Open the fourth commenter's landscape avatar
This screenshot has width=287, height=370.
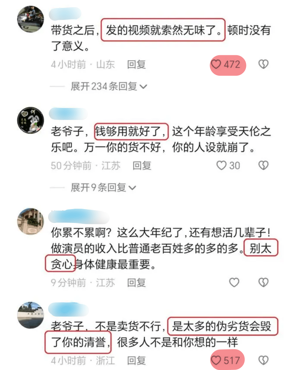click(x=31, y=315)
